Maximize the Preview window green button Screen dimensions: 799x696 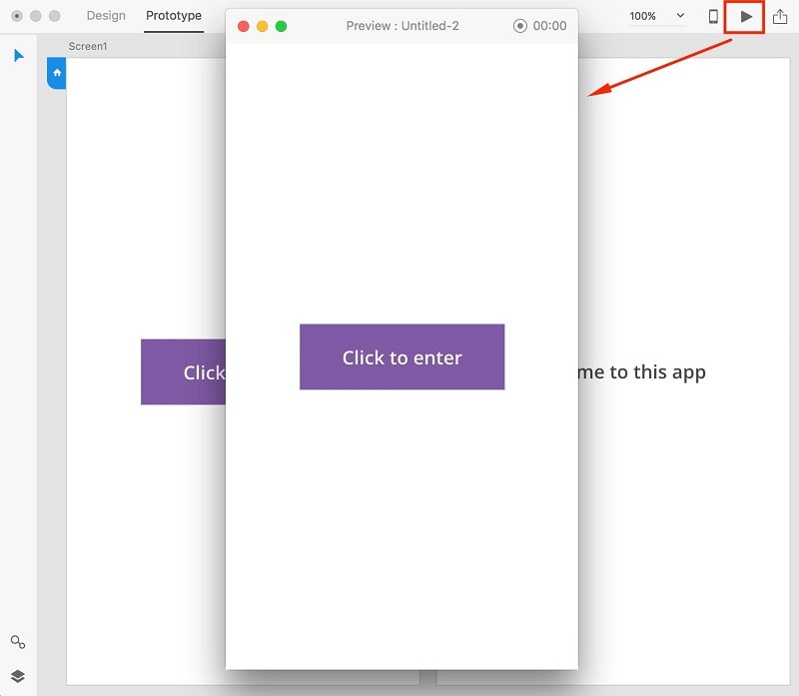point(282,26)
